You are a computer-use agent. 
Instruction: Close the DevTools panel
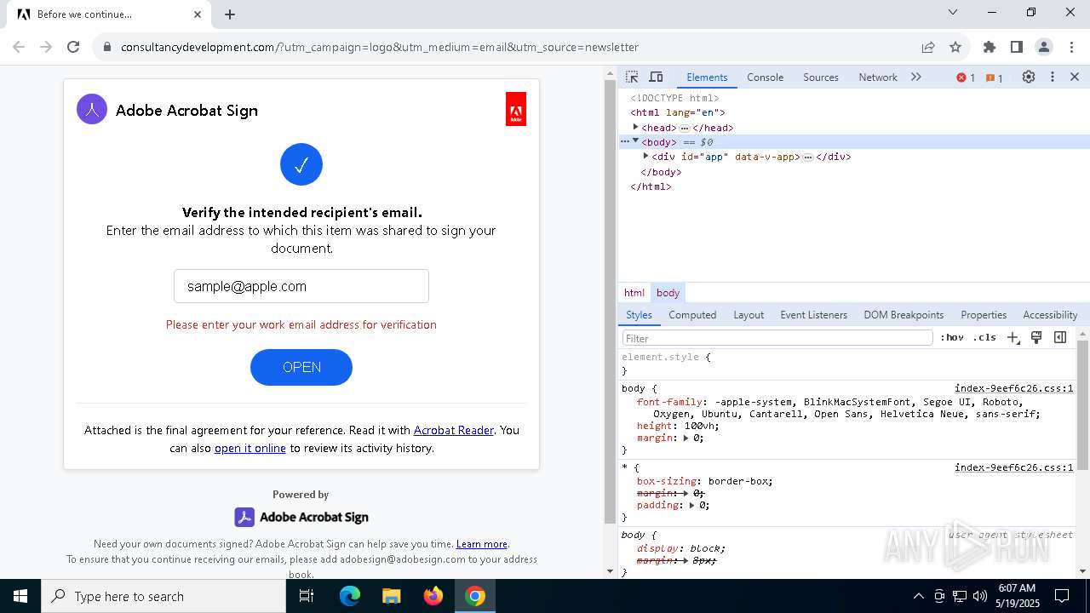(1075, 77)
